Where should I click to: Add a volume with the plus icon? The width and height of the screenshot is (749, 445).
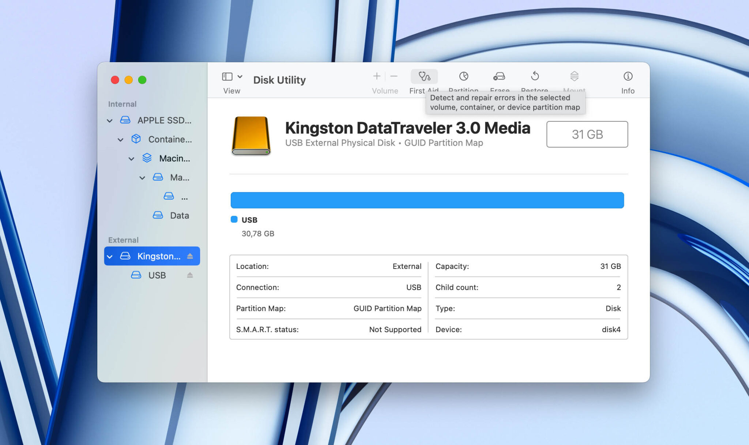point(376,76)
